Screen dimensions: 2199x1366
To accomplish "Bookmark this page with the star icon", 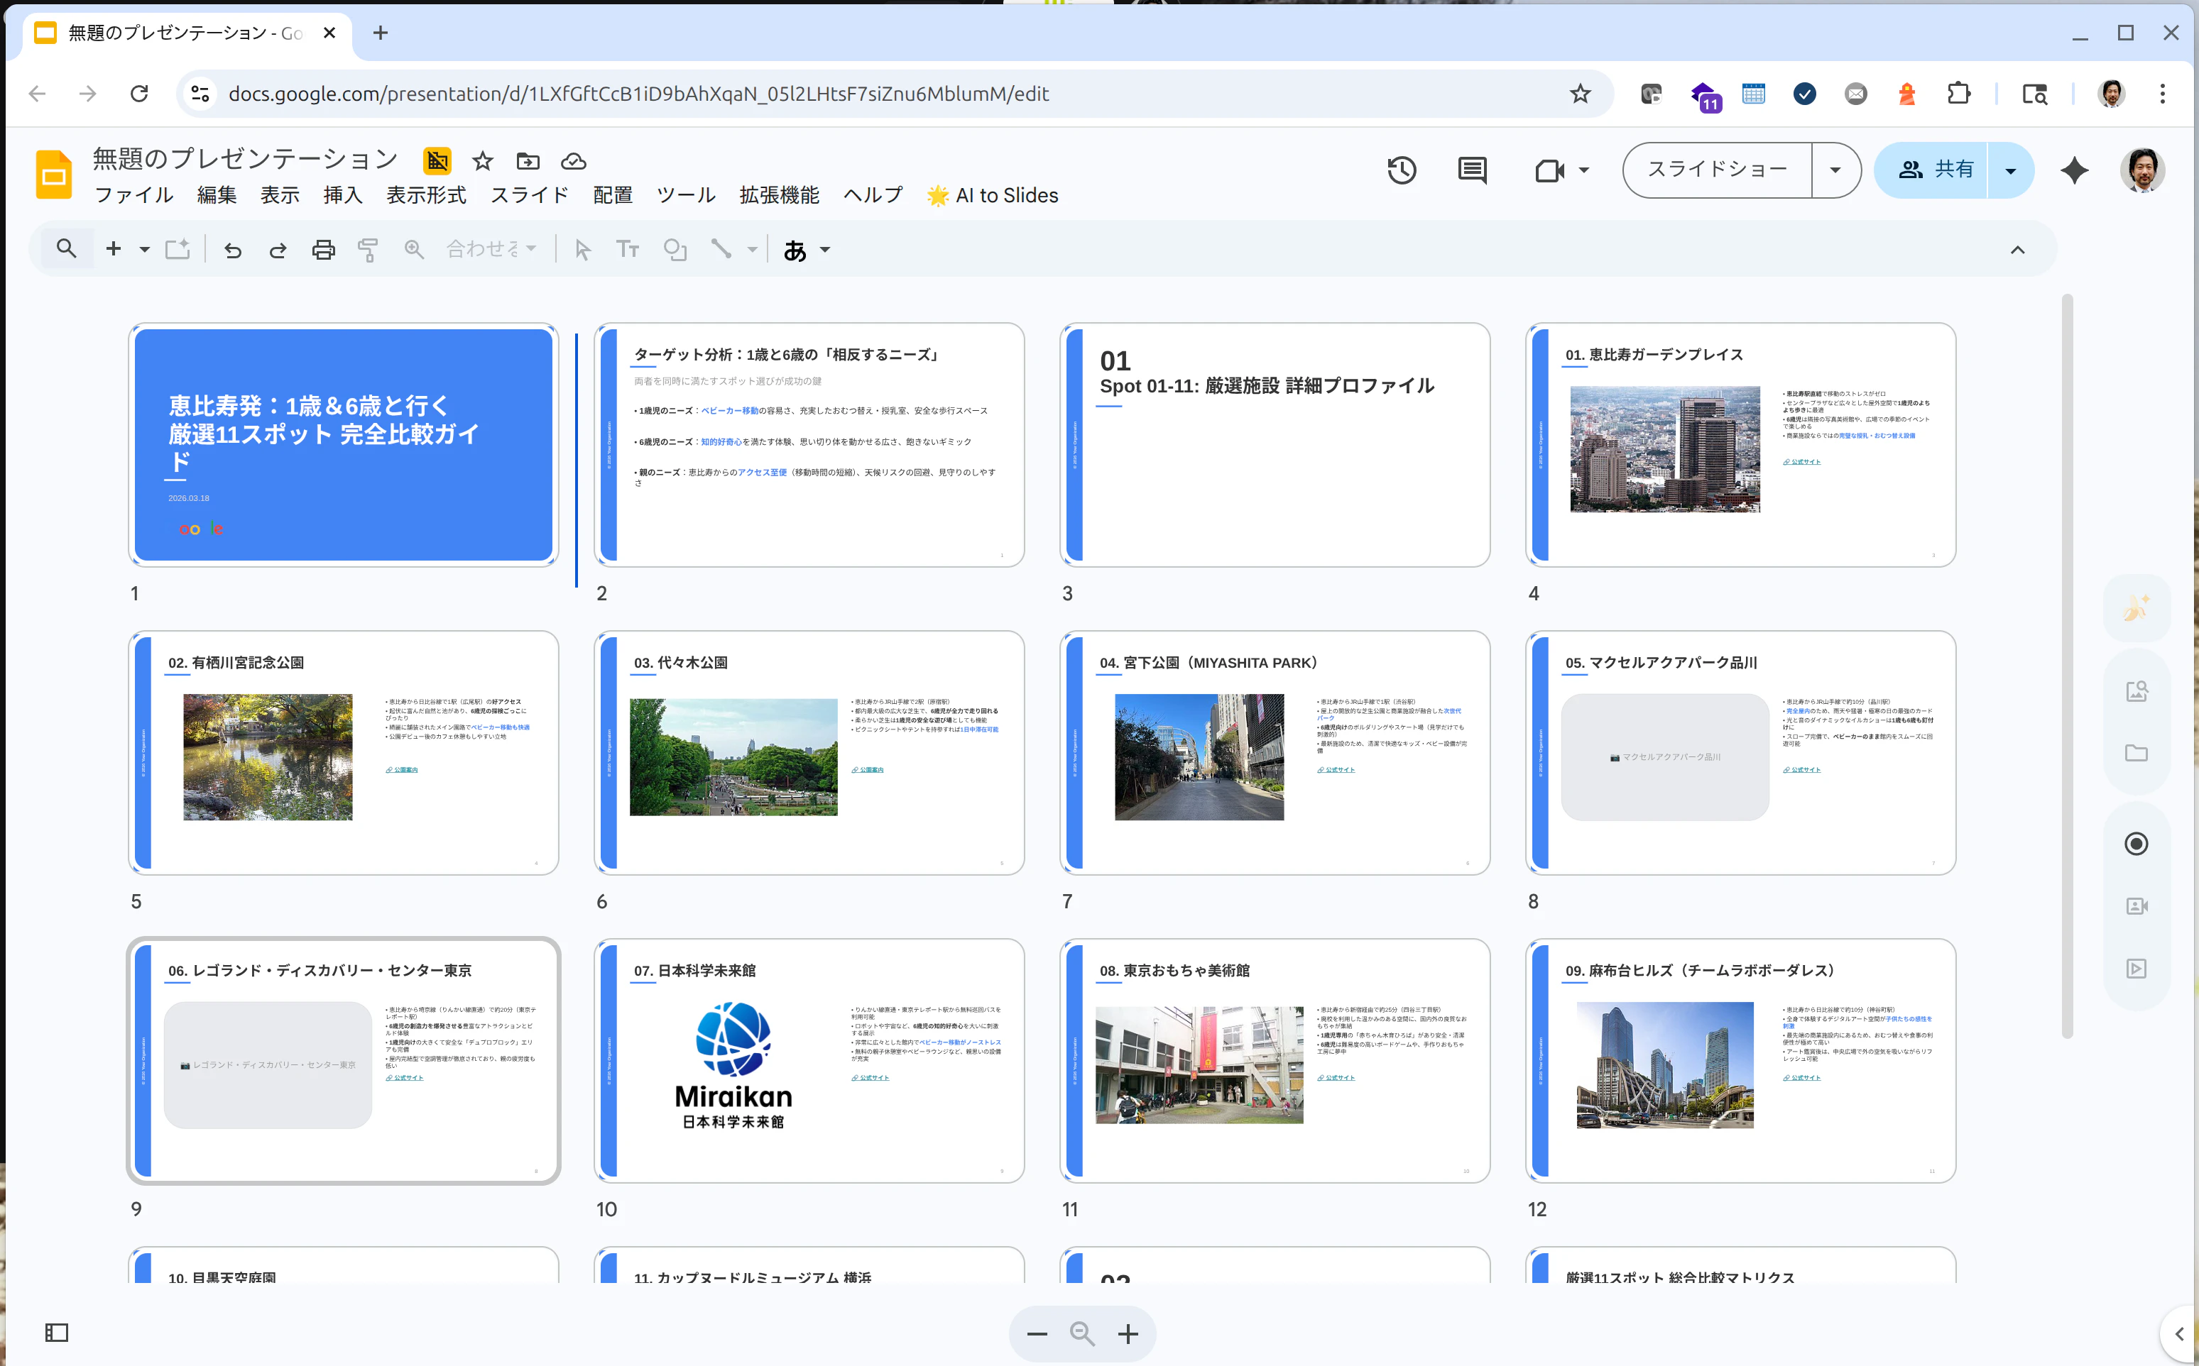I will [x=1580, y=93].
